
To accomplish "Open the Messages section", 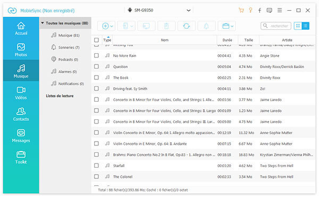I will 21,136.
